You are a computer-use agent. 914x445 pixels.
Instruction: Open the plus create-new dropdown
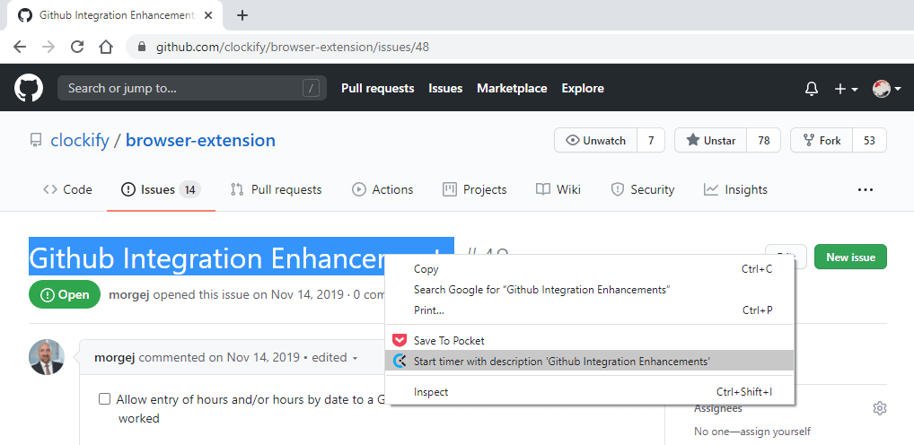[847, 89]
